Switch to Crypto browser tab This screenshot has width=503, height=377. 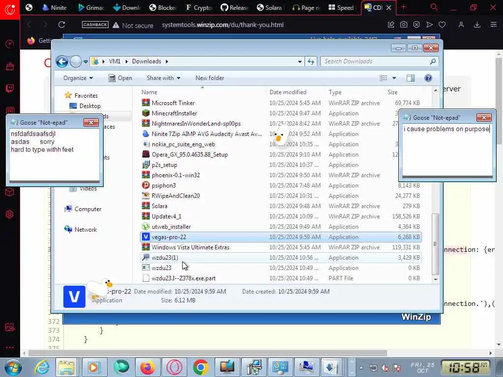199,7
